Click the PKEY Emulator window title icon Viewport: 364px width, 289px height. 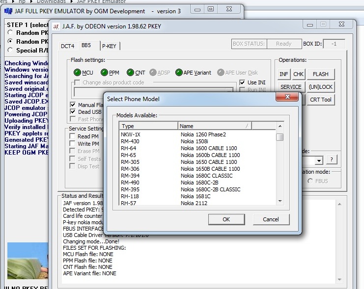(x=8, y=11)
